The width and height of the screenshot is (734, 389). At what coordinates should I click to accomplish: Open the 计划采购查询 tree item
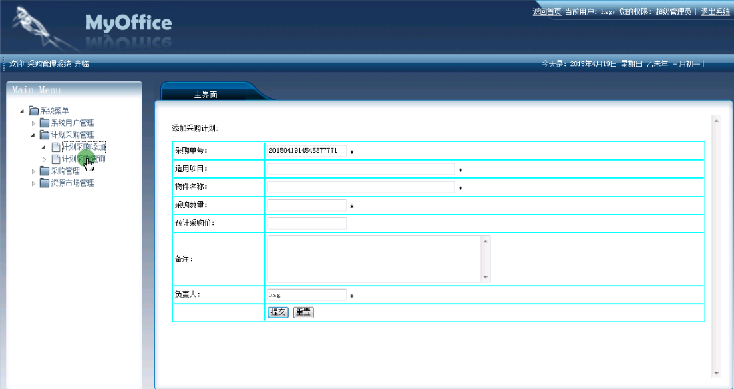pyautogui.click(x=83, y=159)
